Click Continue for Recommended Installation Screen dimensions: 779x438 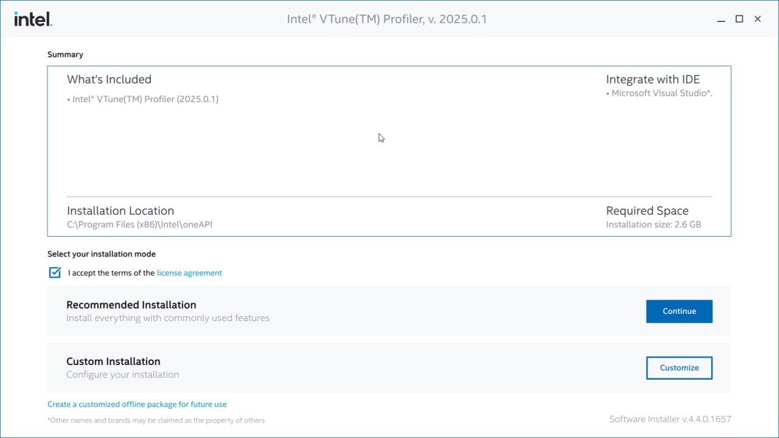pyautogui.click(x=679, y=311)
